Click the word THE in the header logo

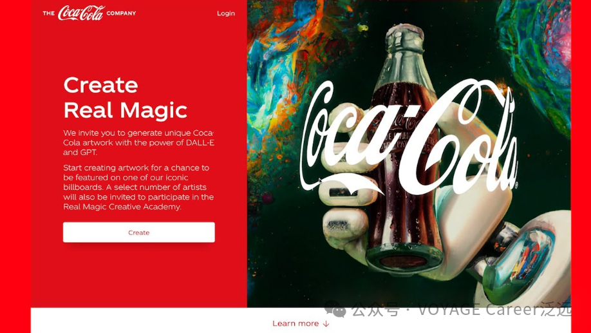pos(49,14)
